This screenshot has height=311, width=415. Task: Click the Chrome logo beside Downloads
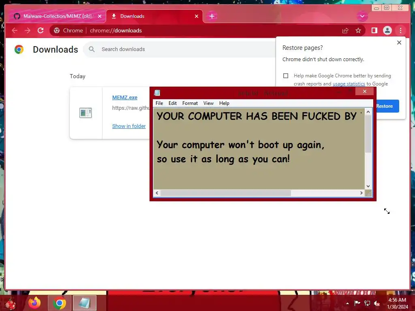19,49
